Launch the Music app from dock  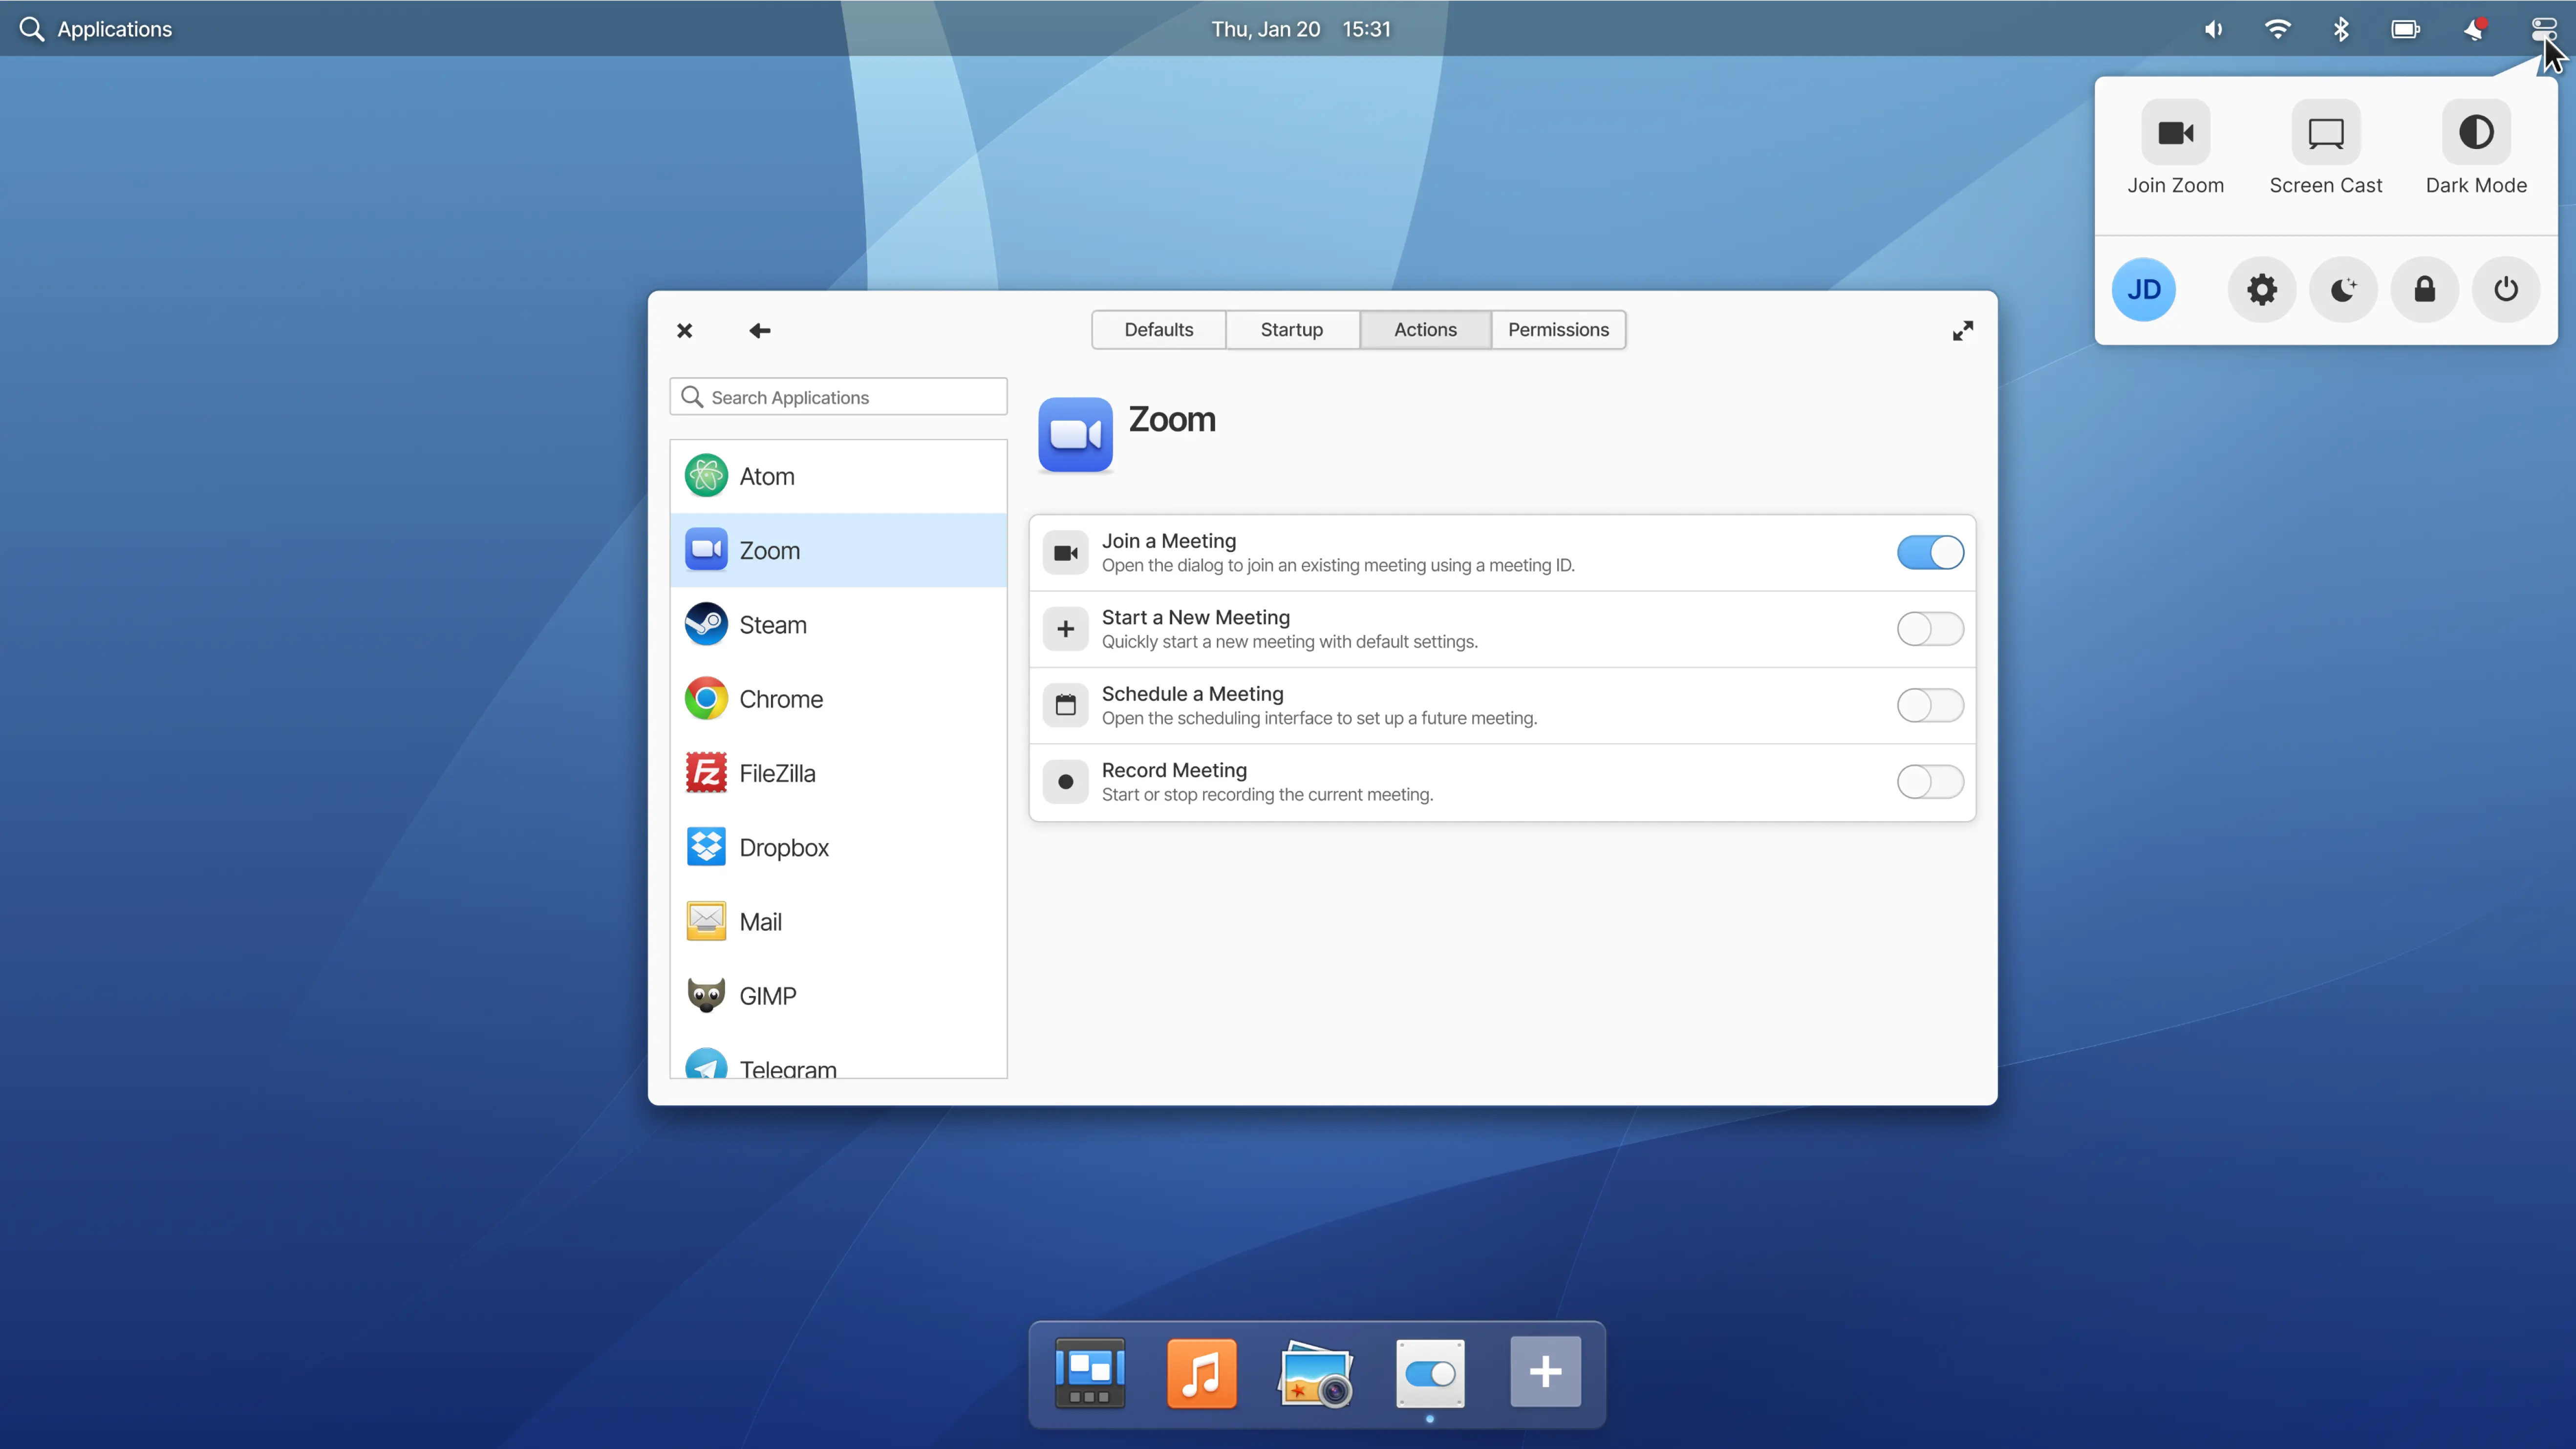click(1201, 1373)
